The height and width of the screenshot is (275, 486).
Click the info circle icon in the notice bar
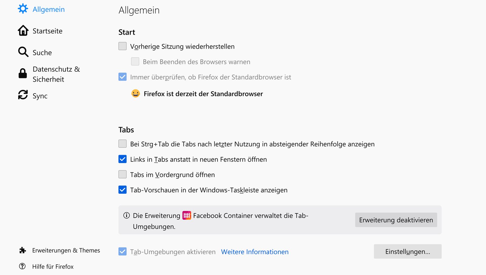(x=126, y=215)
